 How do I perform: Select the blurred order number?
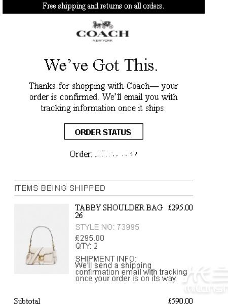117,154
